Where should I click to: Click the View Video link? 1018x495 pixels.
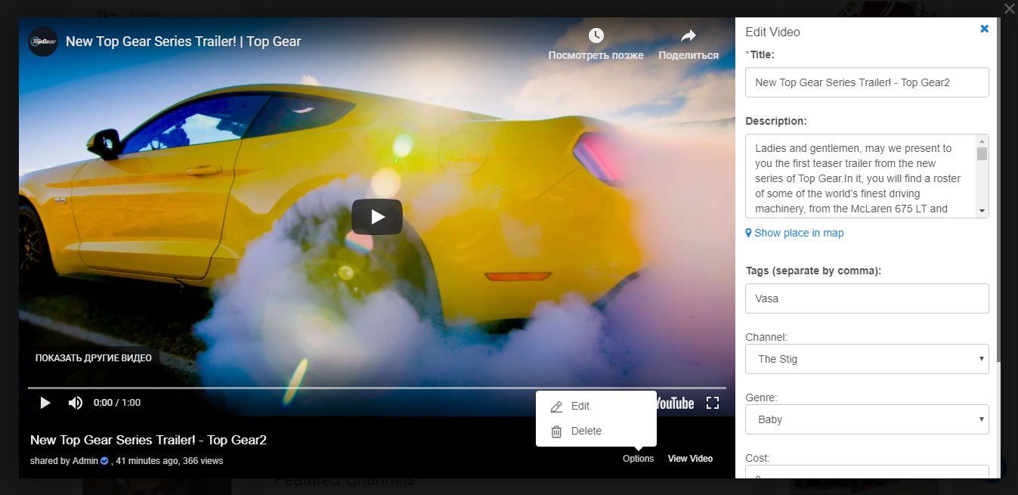[690, 459]
